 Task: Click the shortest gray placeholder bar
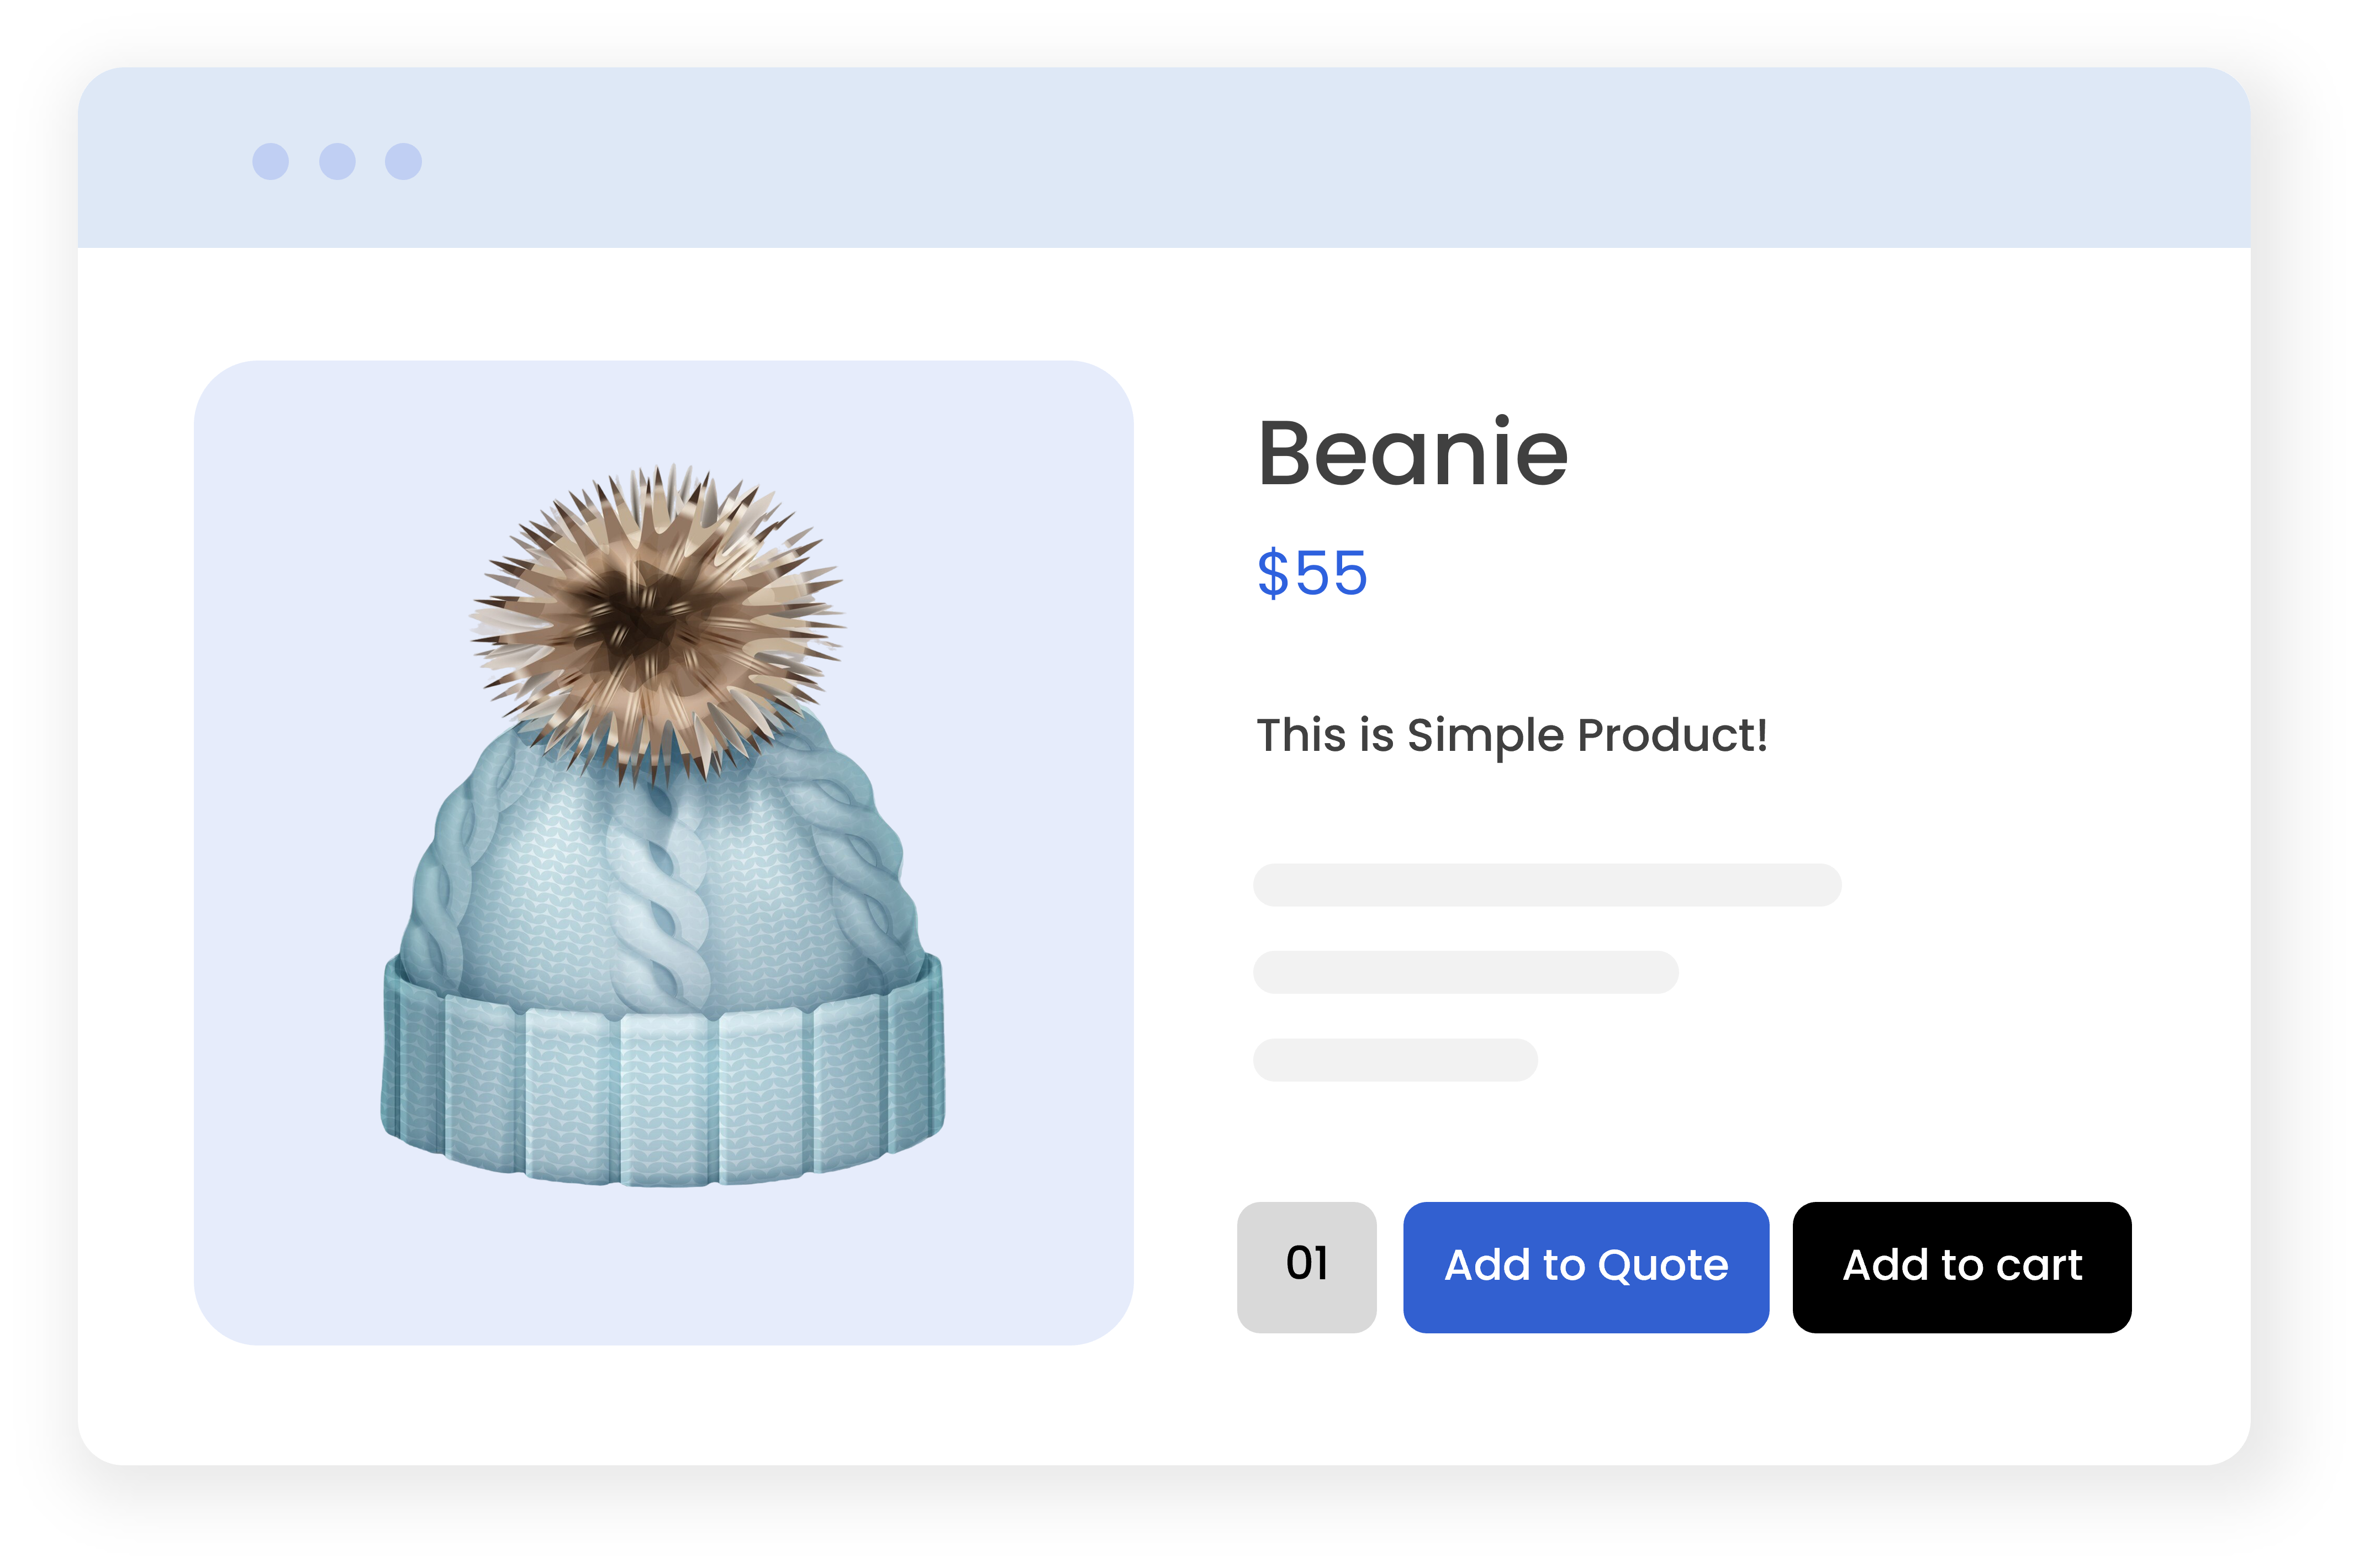pos(1396,1060)
